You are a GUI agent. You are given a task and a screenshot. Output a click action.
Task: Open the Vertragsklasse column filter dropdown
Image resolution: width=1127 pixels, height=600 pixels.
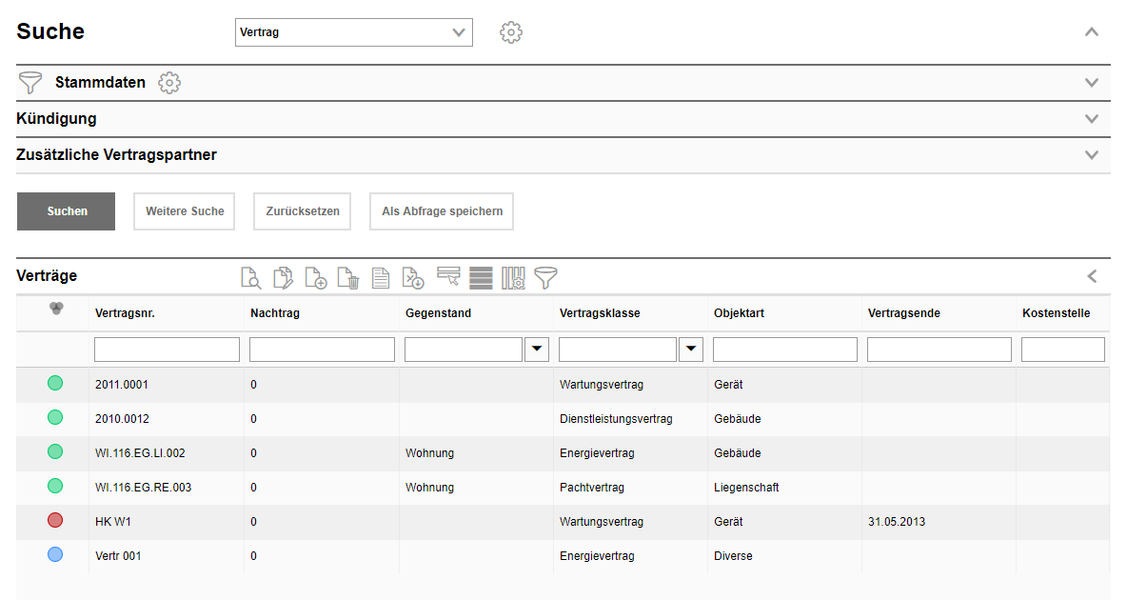pos(692,350)
